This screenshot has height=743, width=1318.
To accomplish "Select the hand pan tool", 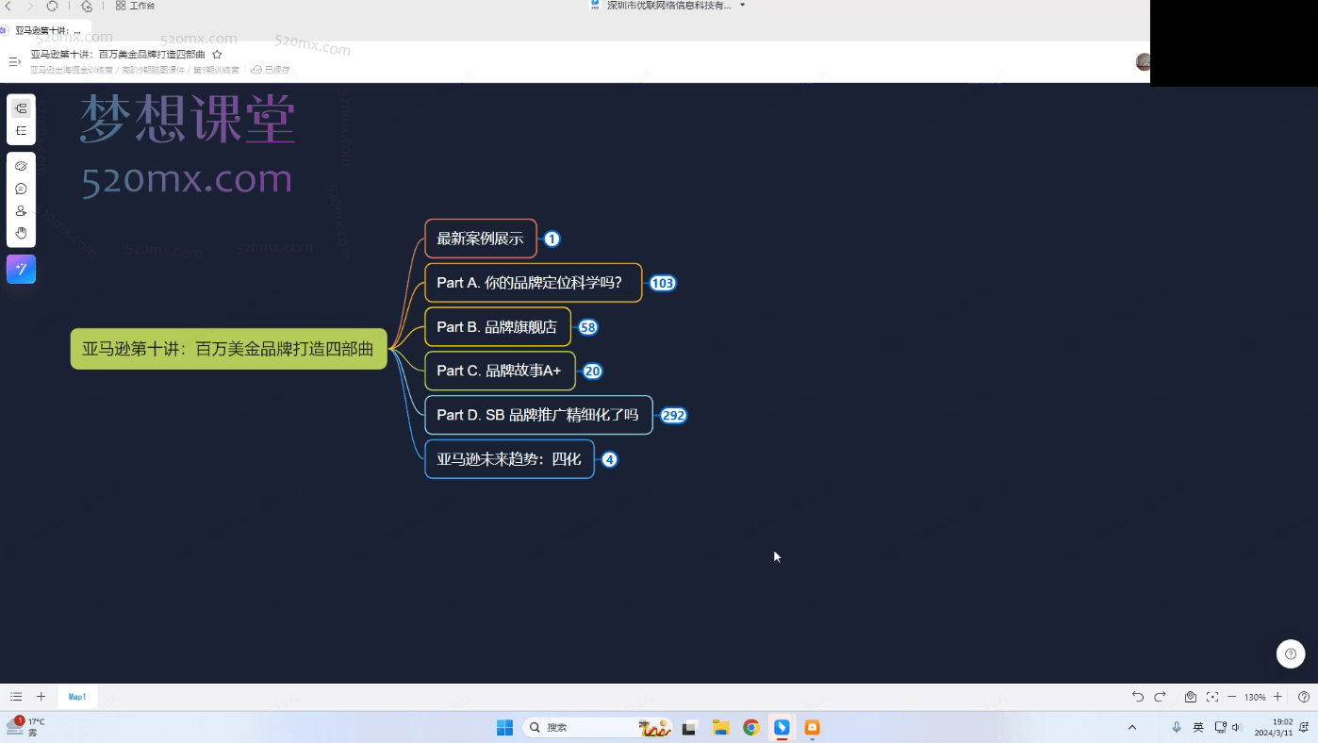I will coord(21,233).
